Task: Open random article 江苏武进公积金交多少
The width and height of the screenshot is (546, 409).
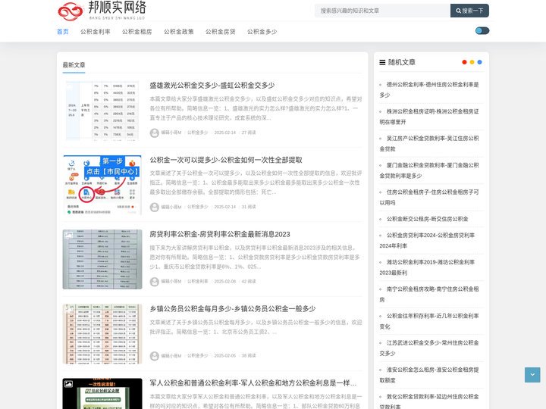Action: point(429,348)
